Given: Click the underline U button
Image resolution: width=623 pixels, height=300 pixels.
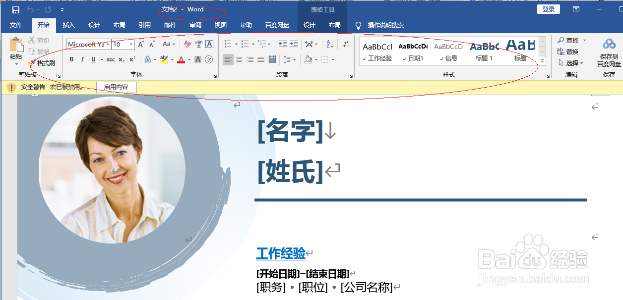Looking at the screenshot, I should click(x=93, y=59).
